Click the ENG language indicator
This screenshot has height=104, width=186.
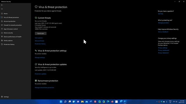click(170, 102)
